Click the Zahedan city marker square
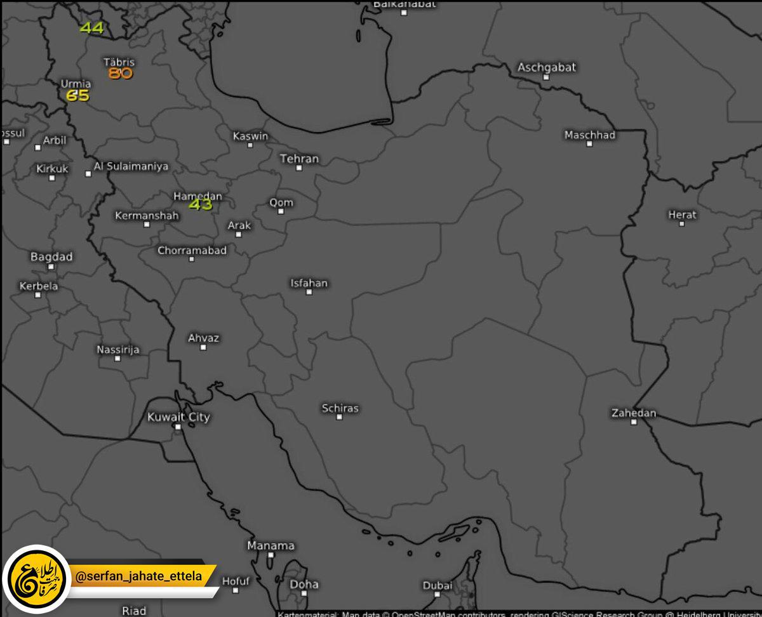This screenshot has height=617, width=762. click(634, 422)
